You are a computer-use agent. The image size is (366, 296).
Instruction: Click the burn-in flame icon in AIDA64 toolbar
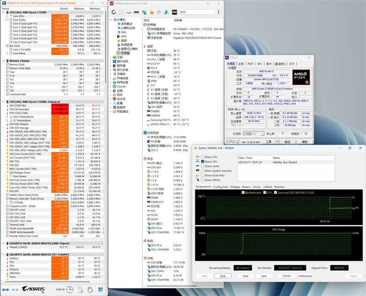click(x=152, y=12)
